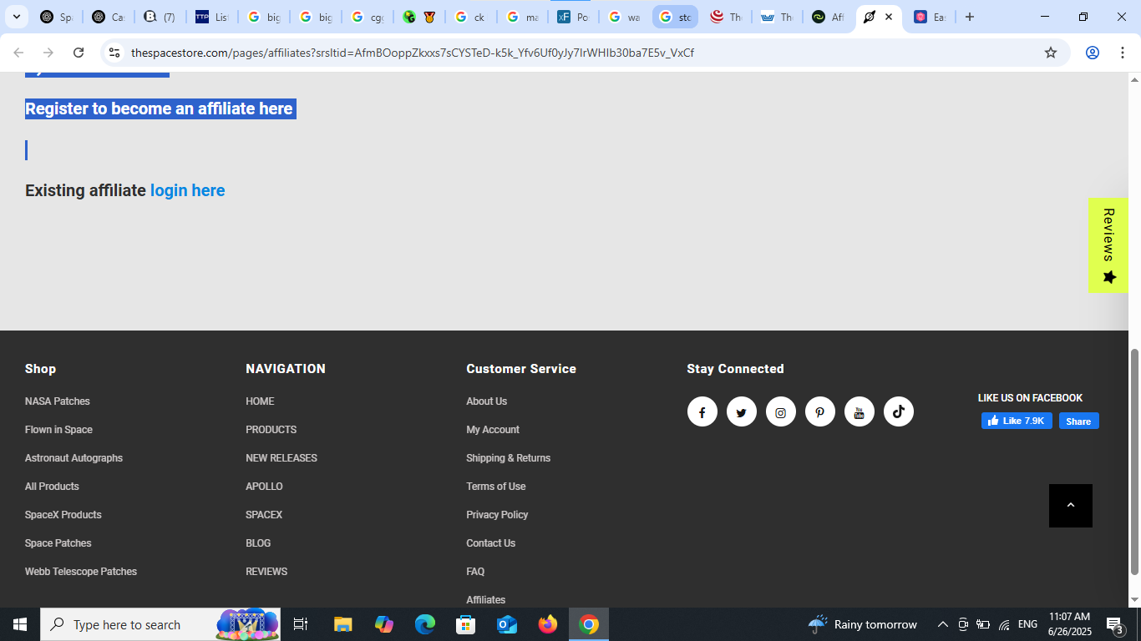
Task: Click the browser Back arrow
Action: click(x=18, y=53)
